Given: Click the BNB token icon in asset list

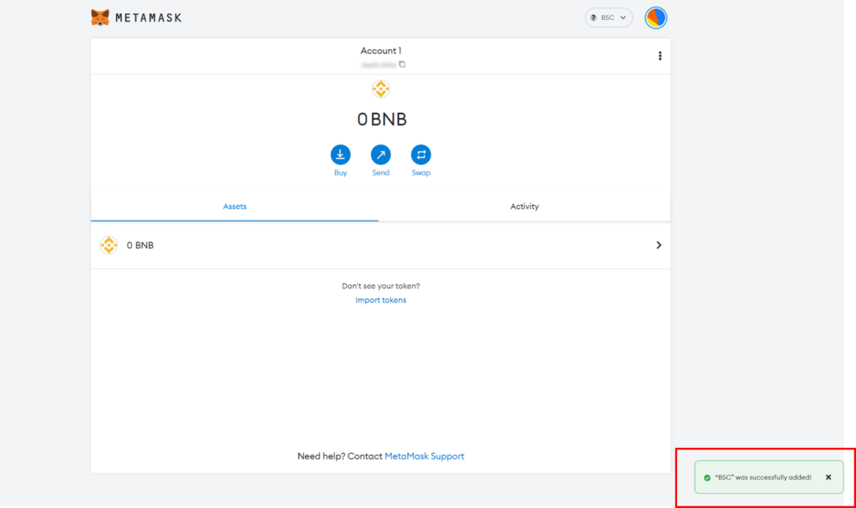Looking at the screenshot, I should (109, 245).
